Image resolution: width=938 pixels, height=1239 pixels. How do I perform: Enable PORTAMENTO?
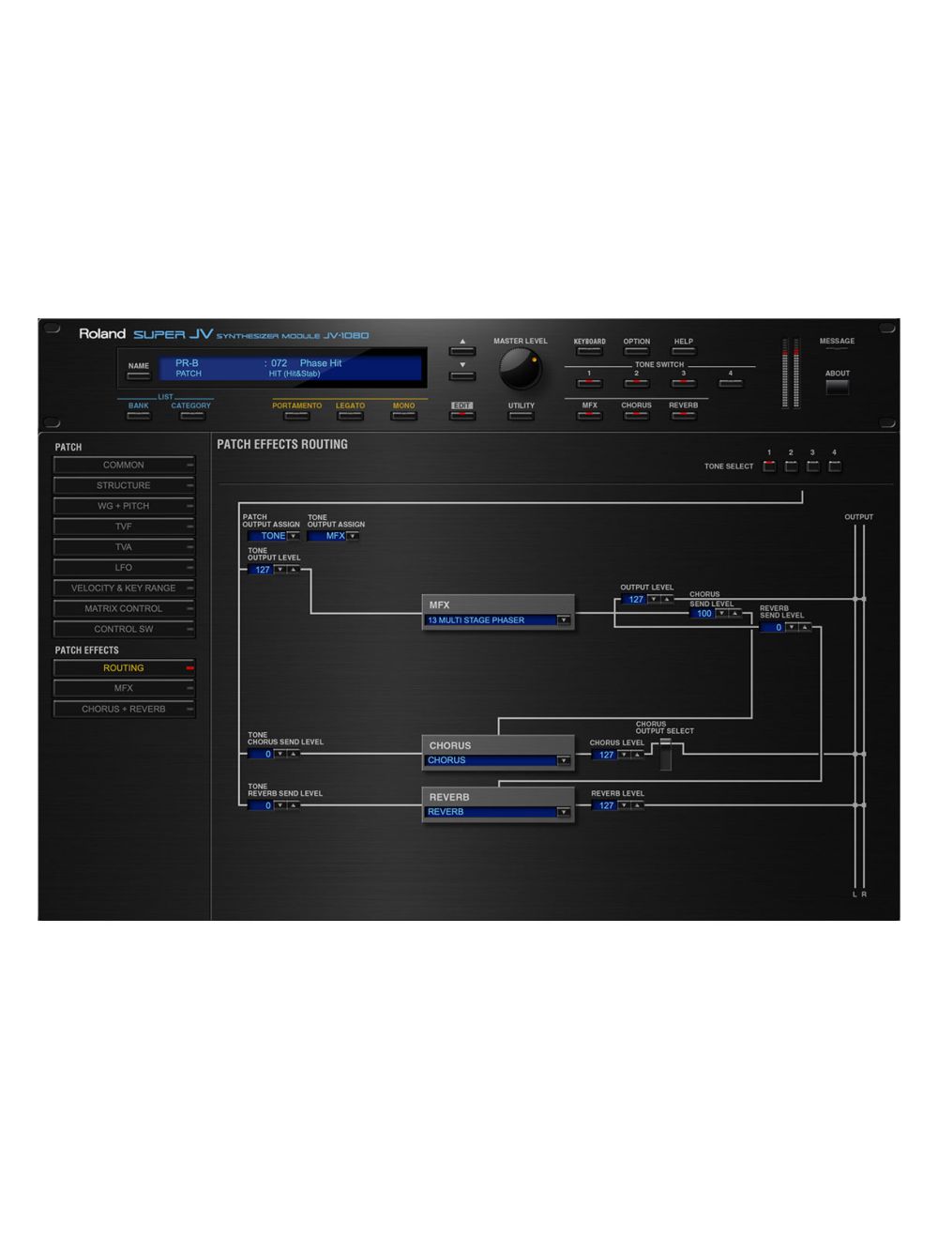pyautogui.click(x=297, y=415)
